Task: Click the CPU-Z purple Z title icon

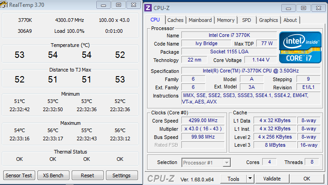Action: 148,8
